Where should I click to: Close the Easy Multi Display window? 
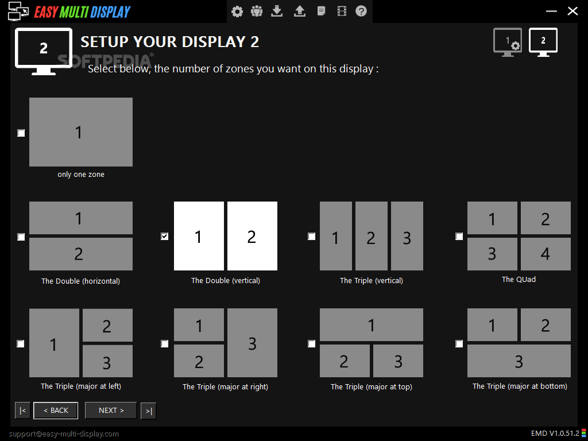[x=572, y=11]
